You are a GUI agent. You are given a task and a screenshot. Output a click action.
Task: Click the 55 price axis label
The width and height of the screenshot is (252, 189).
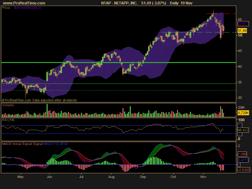coord(240,20)
